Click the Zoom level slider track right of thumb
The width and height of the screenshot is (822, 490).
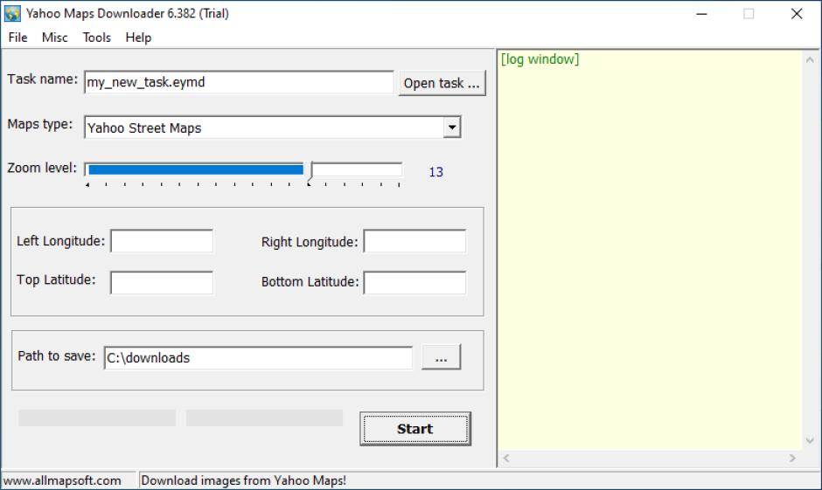tap(358, 169)
